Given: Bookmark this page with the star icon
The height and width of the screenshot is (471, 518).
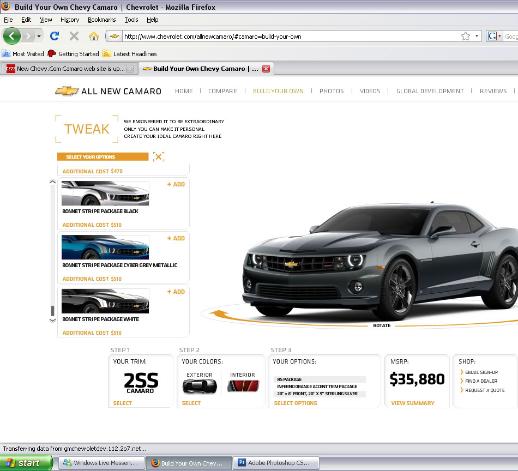Looking at the screenshot, I should click(x=466, y=36).
